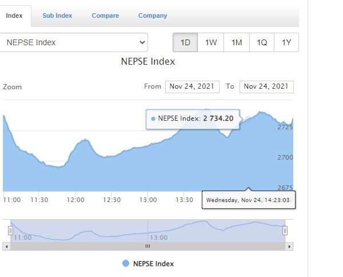Click the From date field
The image size is (343, 277).
[192, 86]
